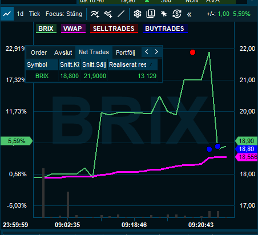Click the 13 129 realized result value
Viewport: 258px width, 235px height.
click(x=133, y=76)
